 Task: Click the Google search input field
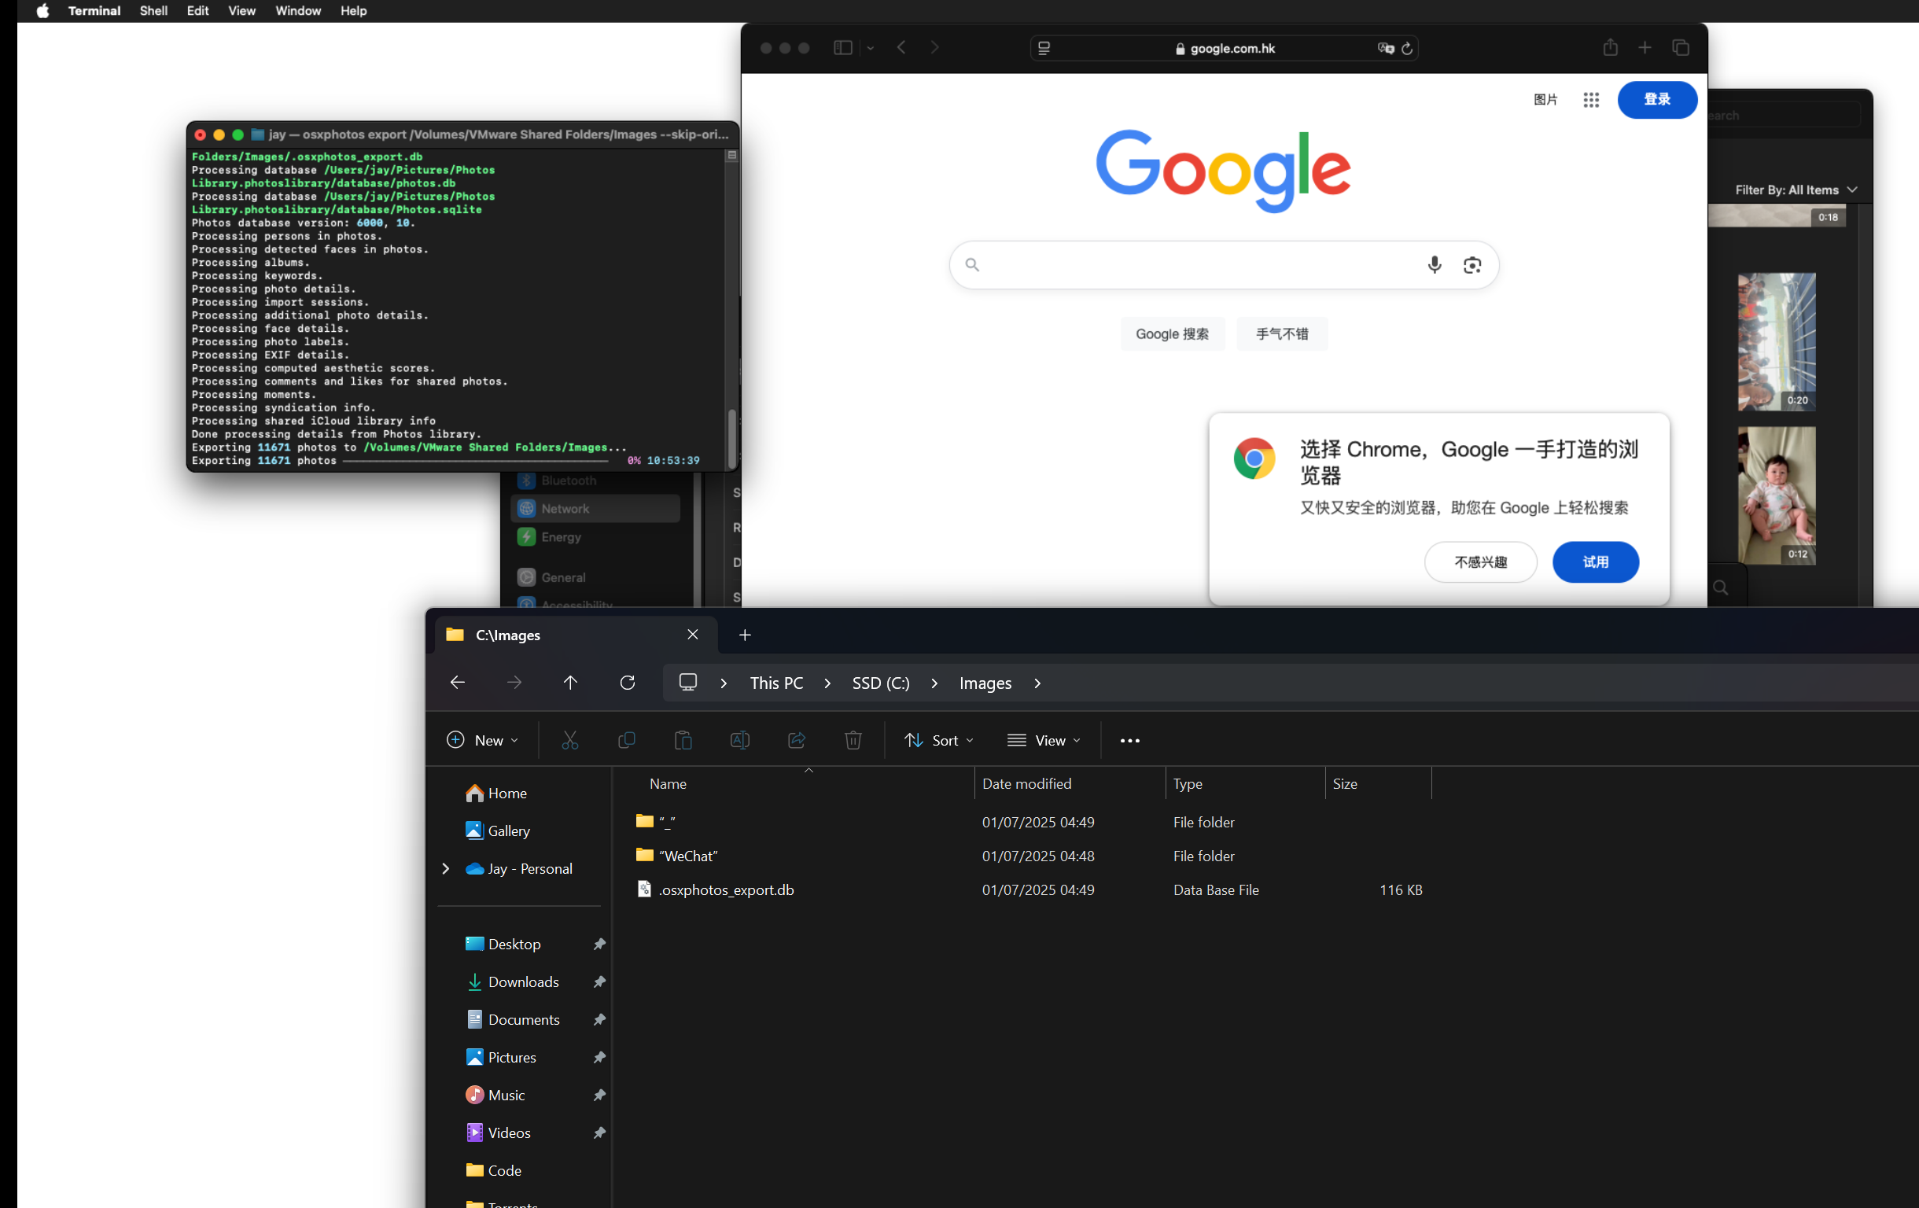(x=1195, y=264)
